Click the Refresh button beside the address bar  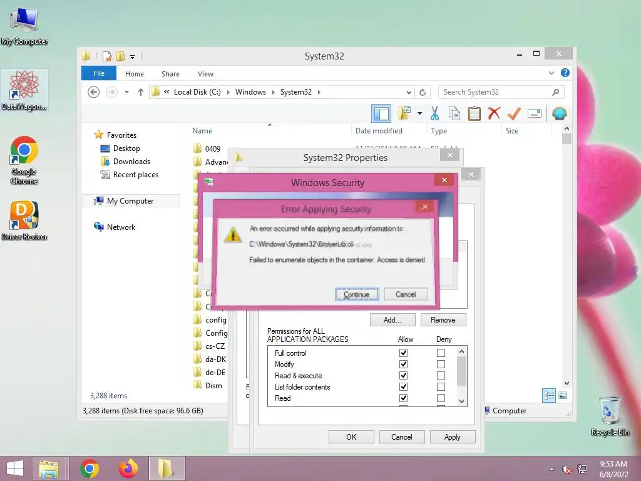tap(423, 93)
